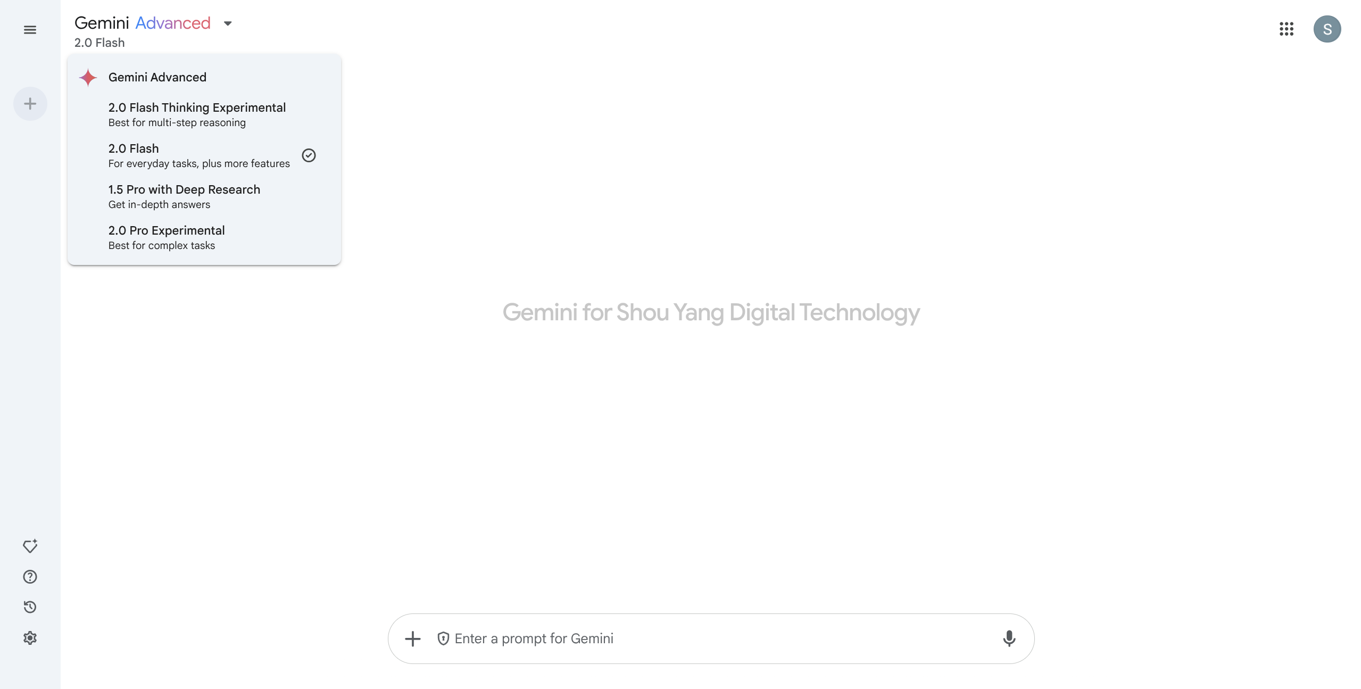Screen dimensions: 1361x689
Task: Start a new chat with plus button
Action: click(x=30, y=104)
